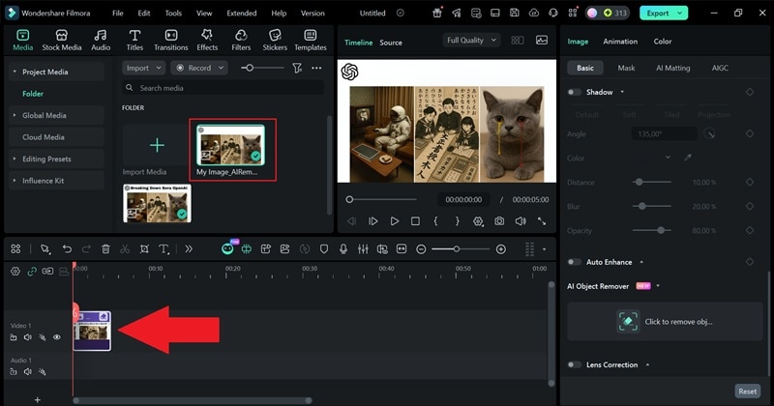Open the Extended menu
This screenshot has height=406, width=774.
coord(241,14)
